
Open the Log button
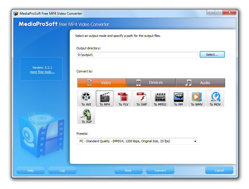[x=62, y=171]
